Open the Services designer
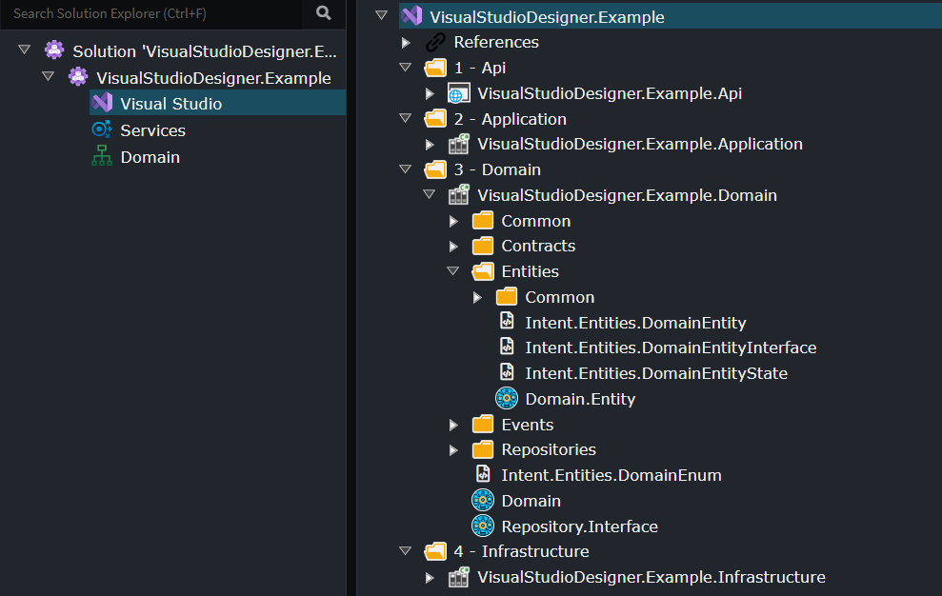This screenshot has width=942, height=596. click(x=152, y=130)
